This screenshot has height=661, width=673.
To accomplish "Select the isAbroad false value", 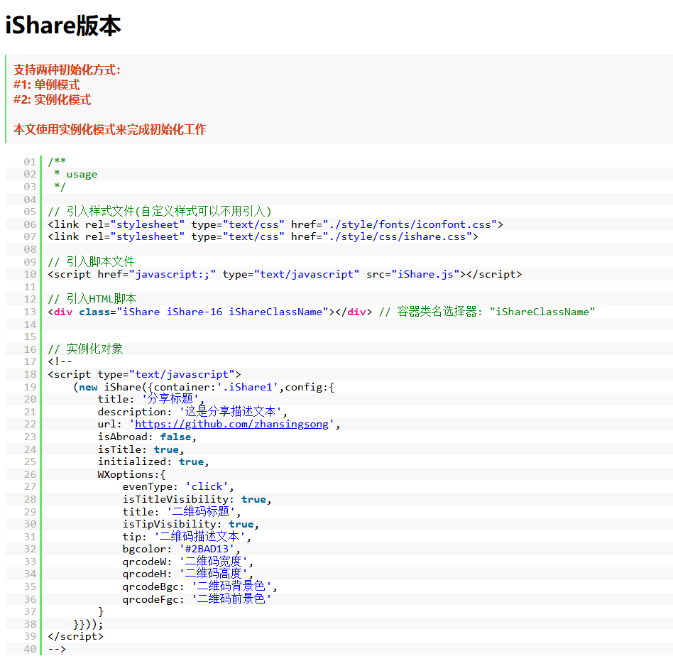I will pos(177,436).
